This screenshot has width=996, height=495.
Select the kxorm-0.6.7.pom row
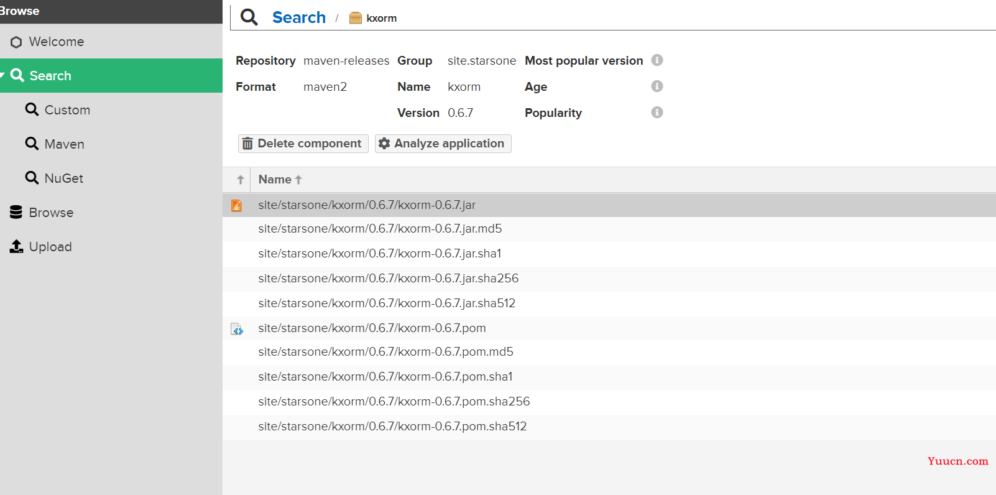click(609, 328)
